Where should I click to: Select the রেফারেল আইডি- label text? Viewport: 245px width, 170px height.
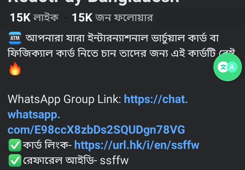coord(60,160)
